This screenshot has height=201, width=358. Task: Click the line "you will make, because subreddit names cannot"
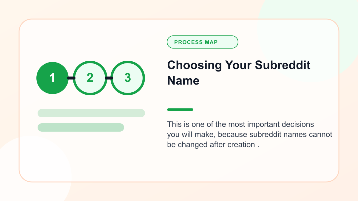click(x=250, y=134)
